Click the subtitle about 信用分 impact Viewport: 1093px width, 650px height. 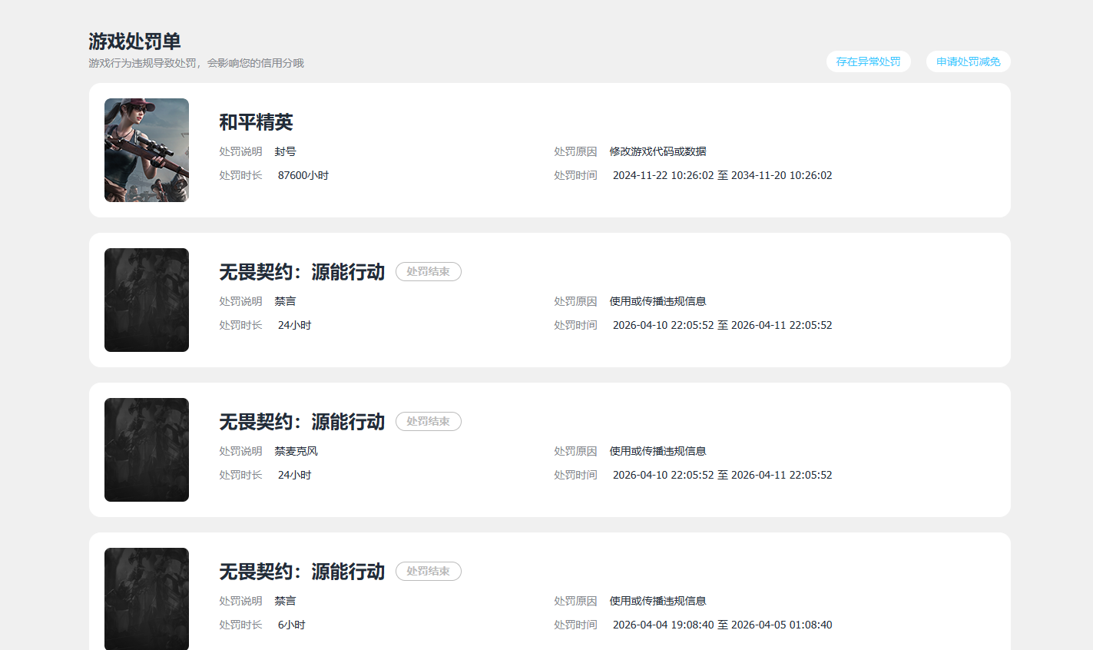(196, 63)
